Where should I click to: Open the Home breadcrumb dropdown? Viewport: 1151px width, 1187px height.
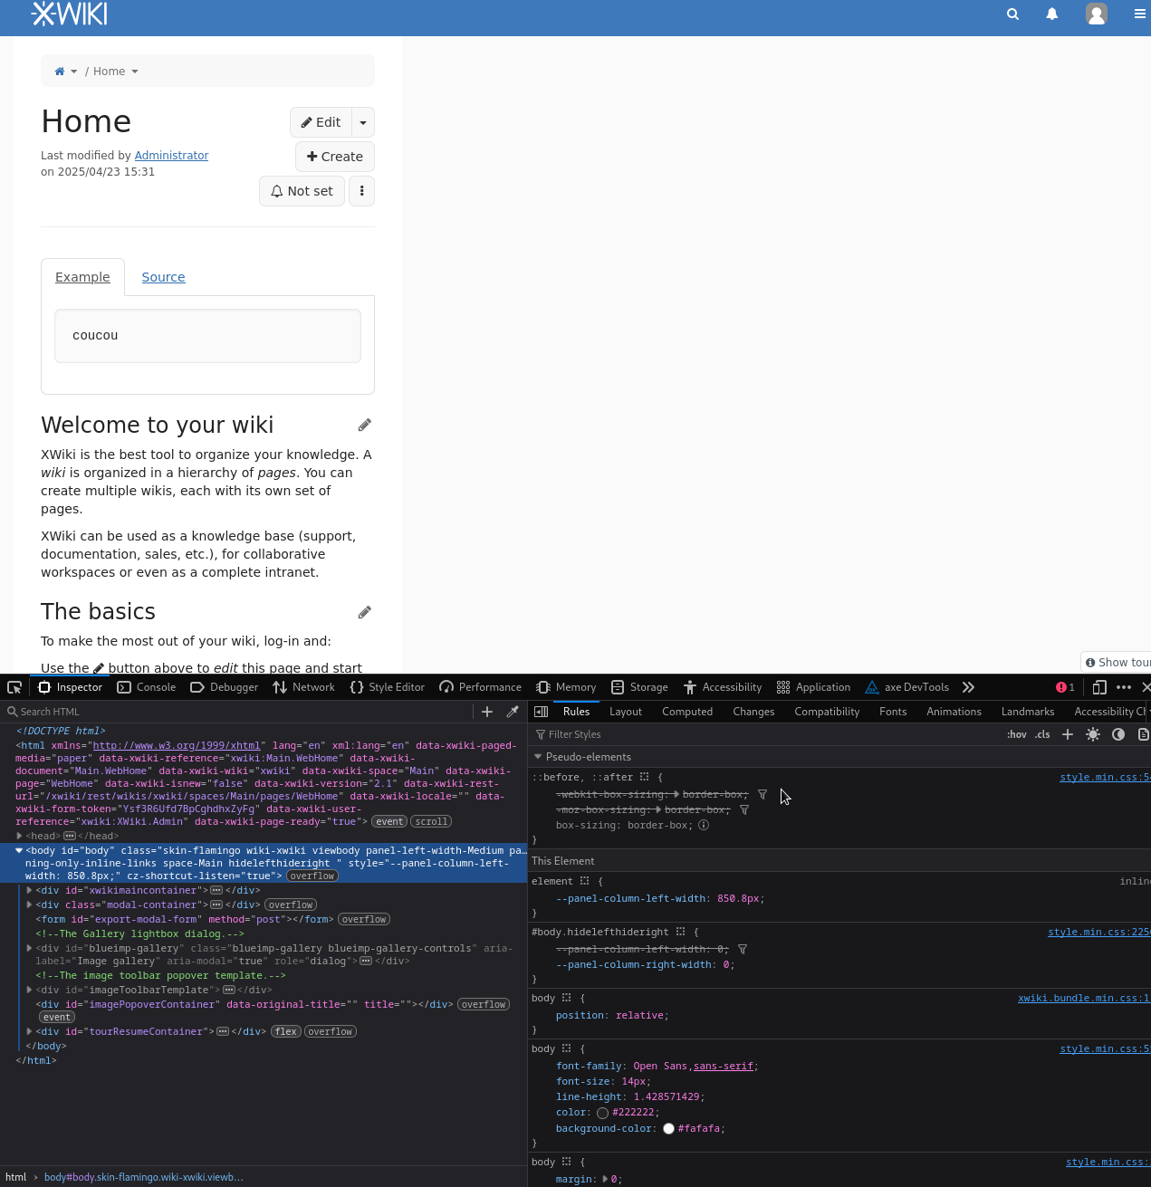(x=135, y=72)
